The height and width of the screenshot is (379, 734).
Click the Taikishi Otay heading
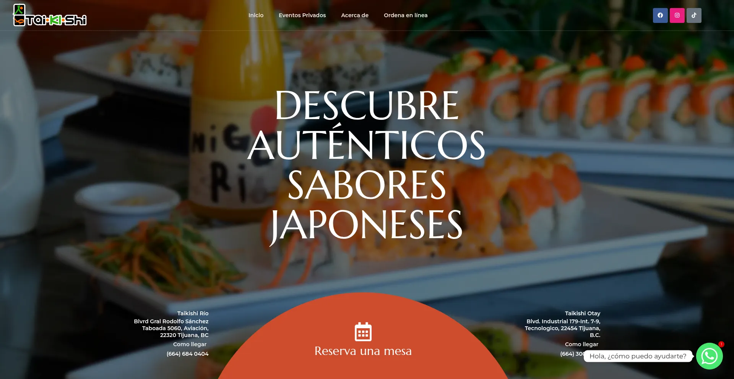[x=583, y=313]
